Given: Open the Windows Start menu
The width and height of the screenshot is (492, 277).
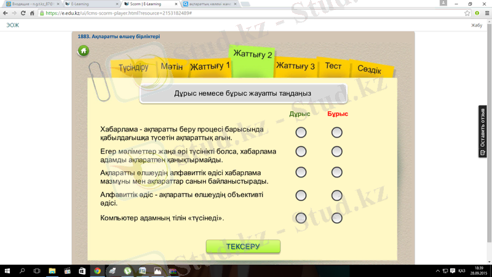Looking at the screenshot, I should [8, 270].
